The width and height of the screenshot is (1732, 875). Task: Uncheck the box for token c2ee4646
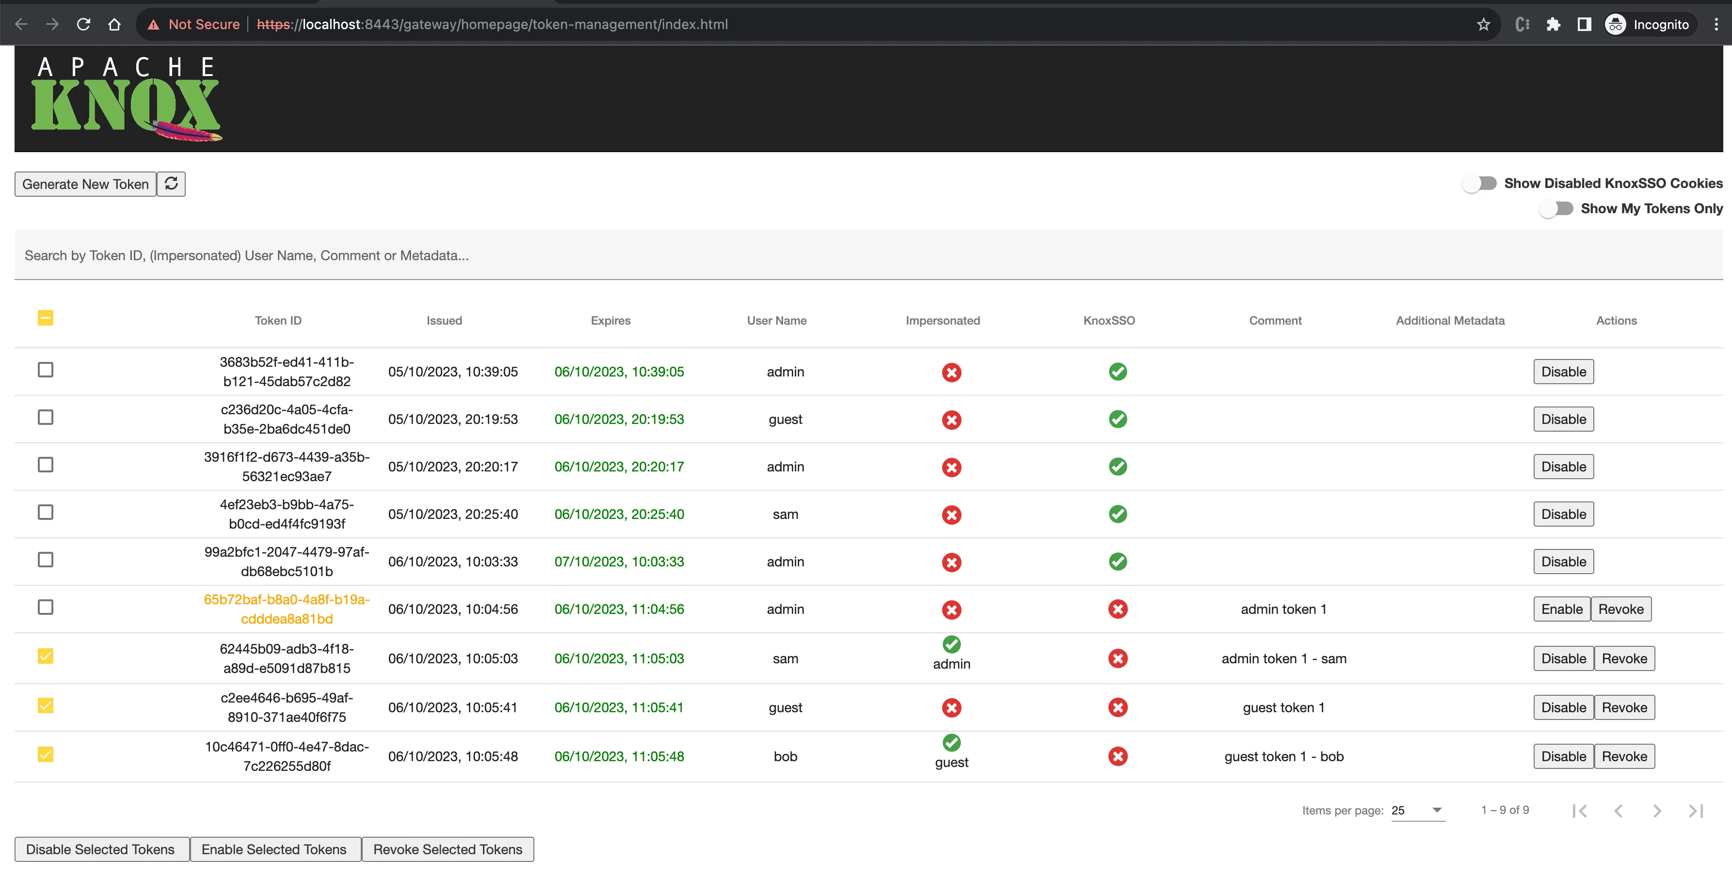(x=45, y=705)
